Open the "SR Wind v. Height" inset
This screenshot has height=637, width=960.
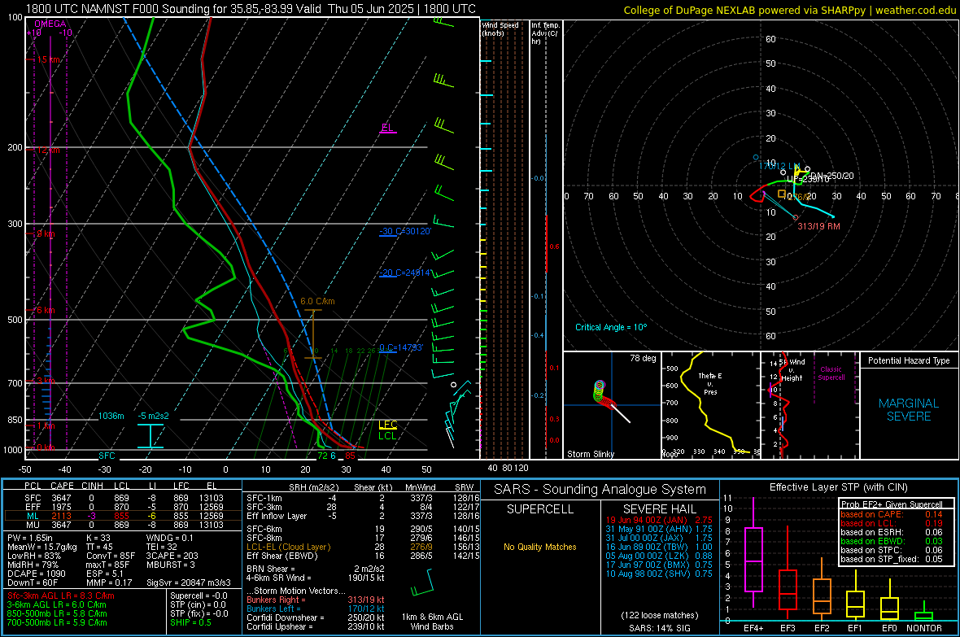809,405
